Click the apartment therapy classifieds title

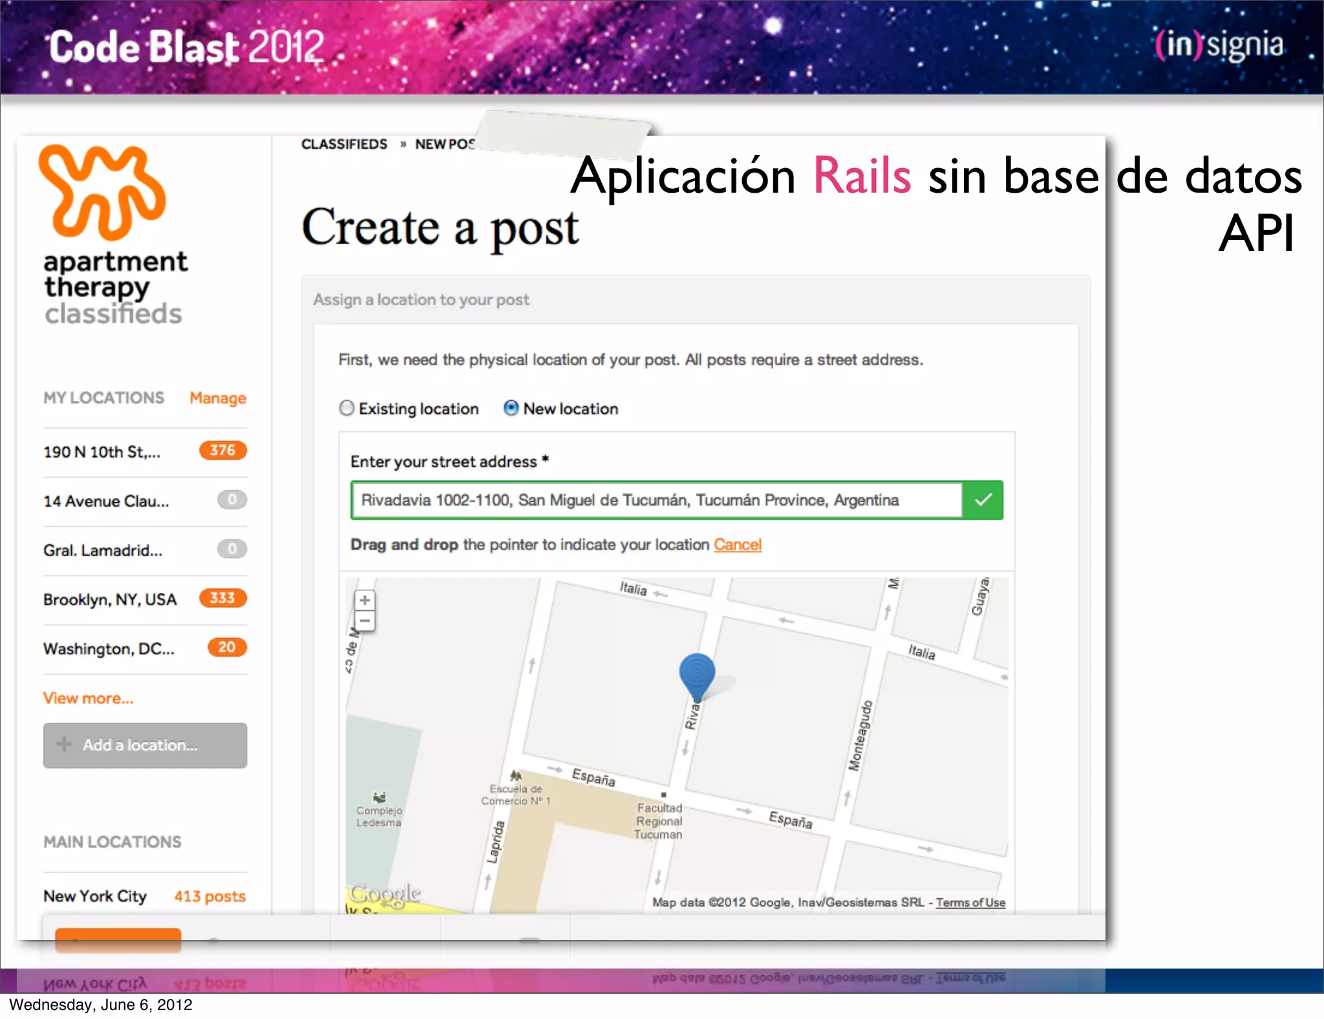(x=115, y=288)
